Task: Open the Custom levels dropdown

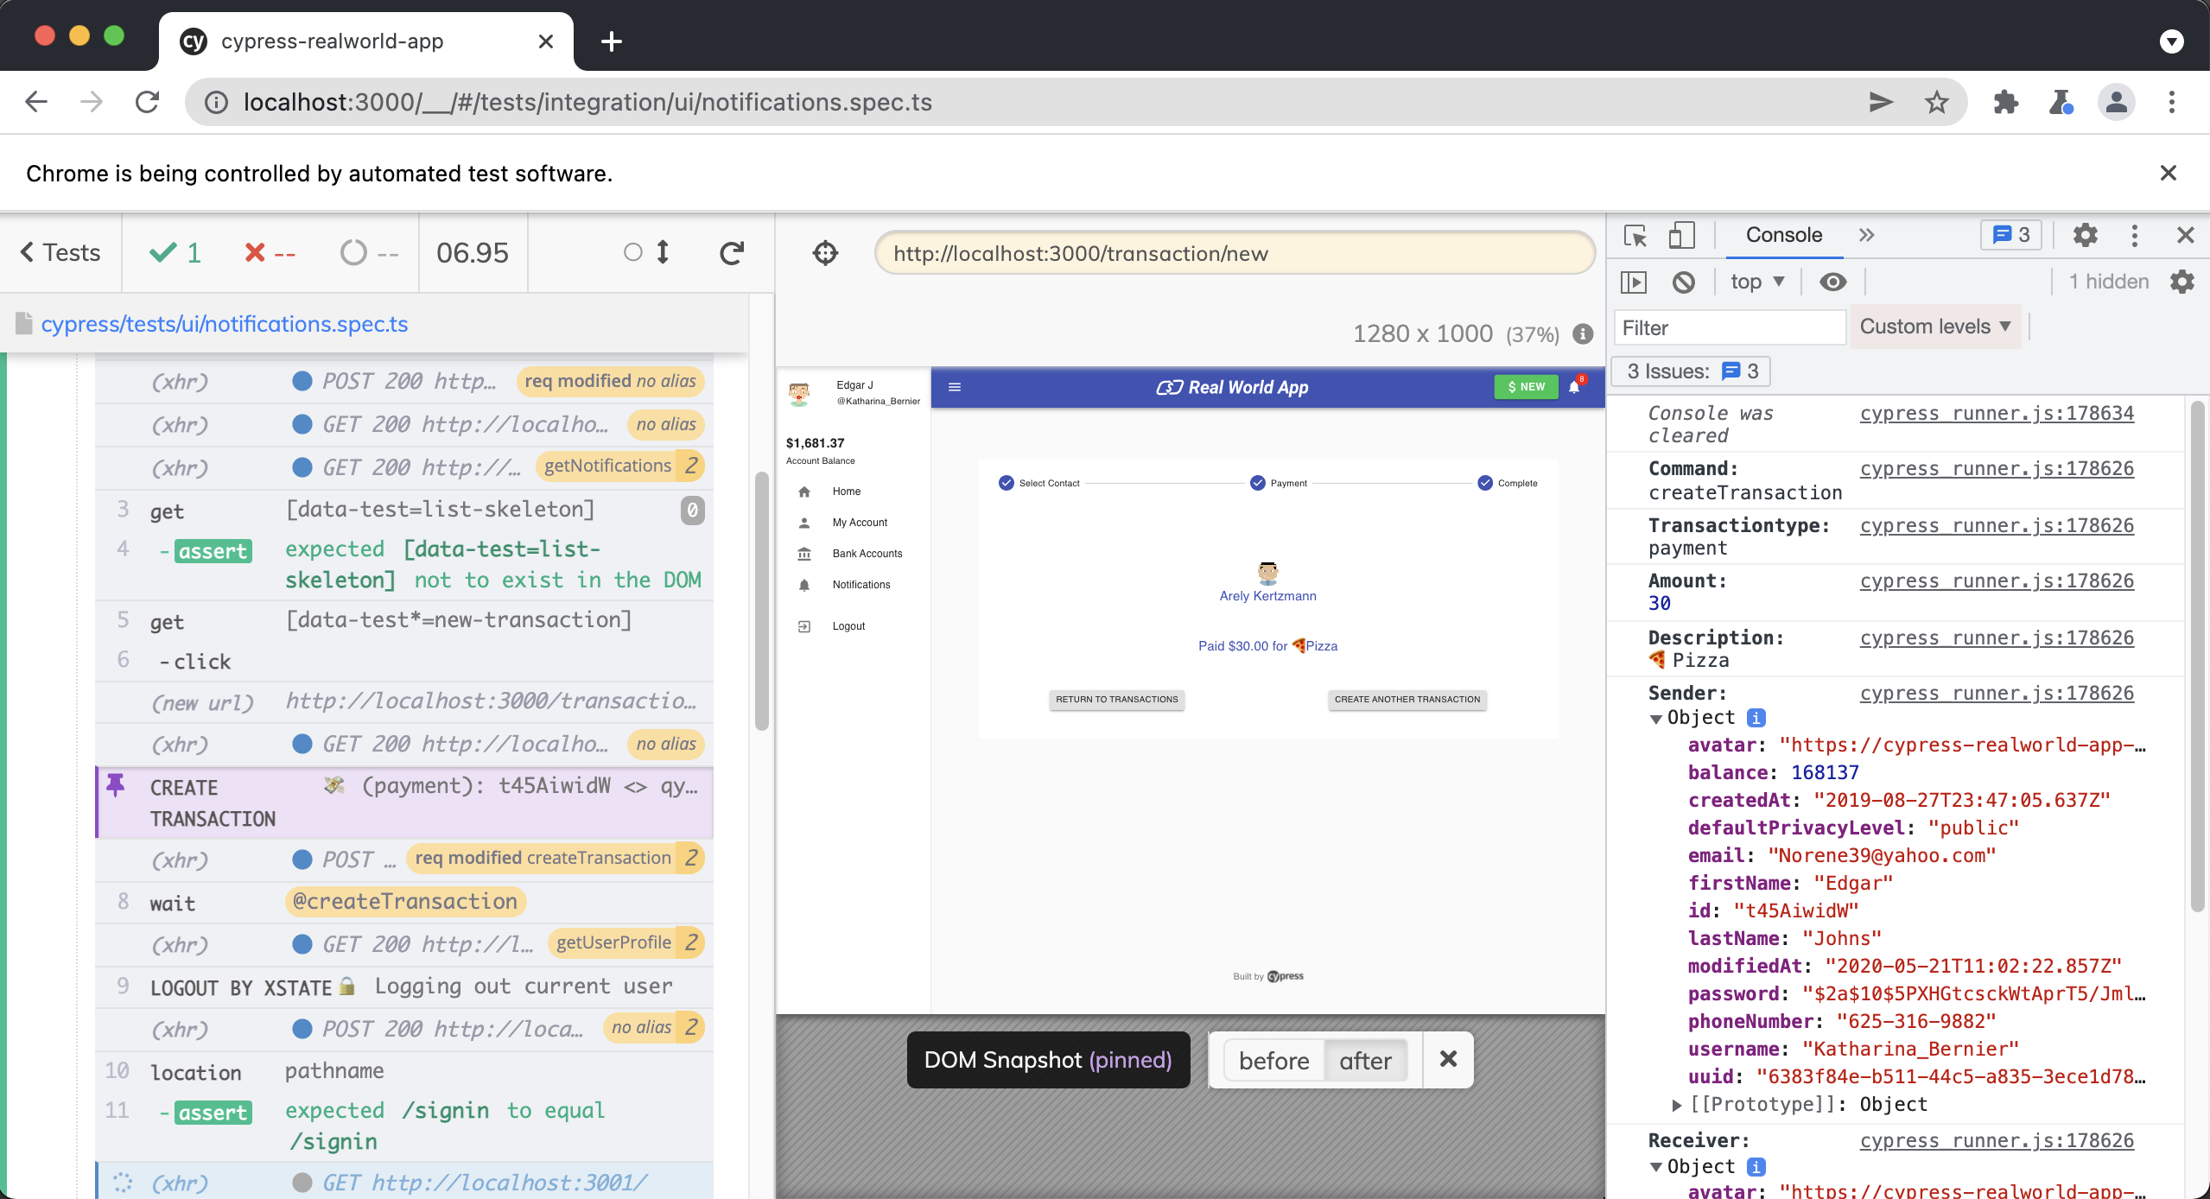Action: (x=1935, y=327)
